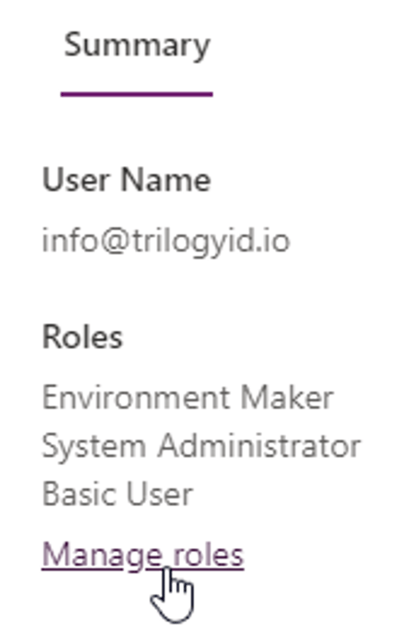
Task: Select the info@trilogyid.io user name text
Action: 166,242
